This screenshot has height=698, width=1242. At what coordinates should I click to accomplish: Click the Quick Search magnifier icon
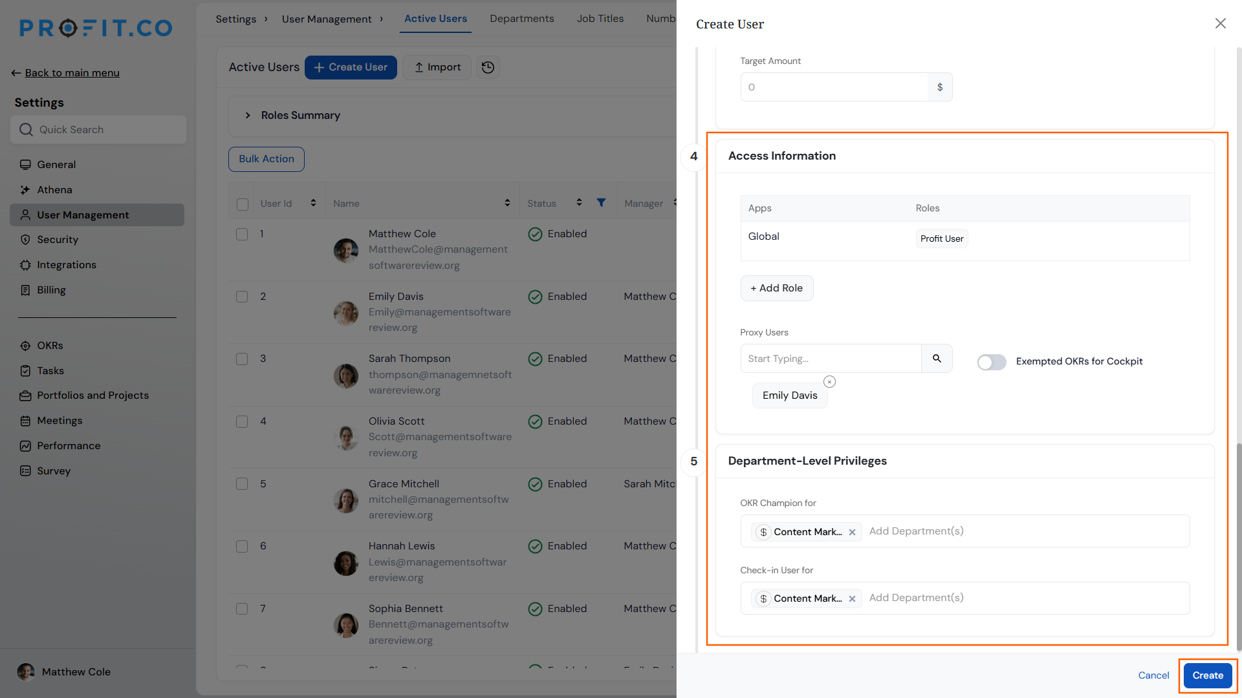26,130
